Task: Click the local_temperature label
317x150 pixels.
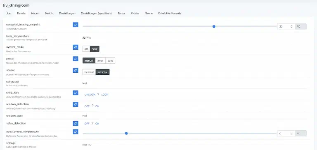Action: 18,36
